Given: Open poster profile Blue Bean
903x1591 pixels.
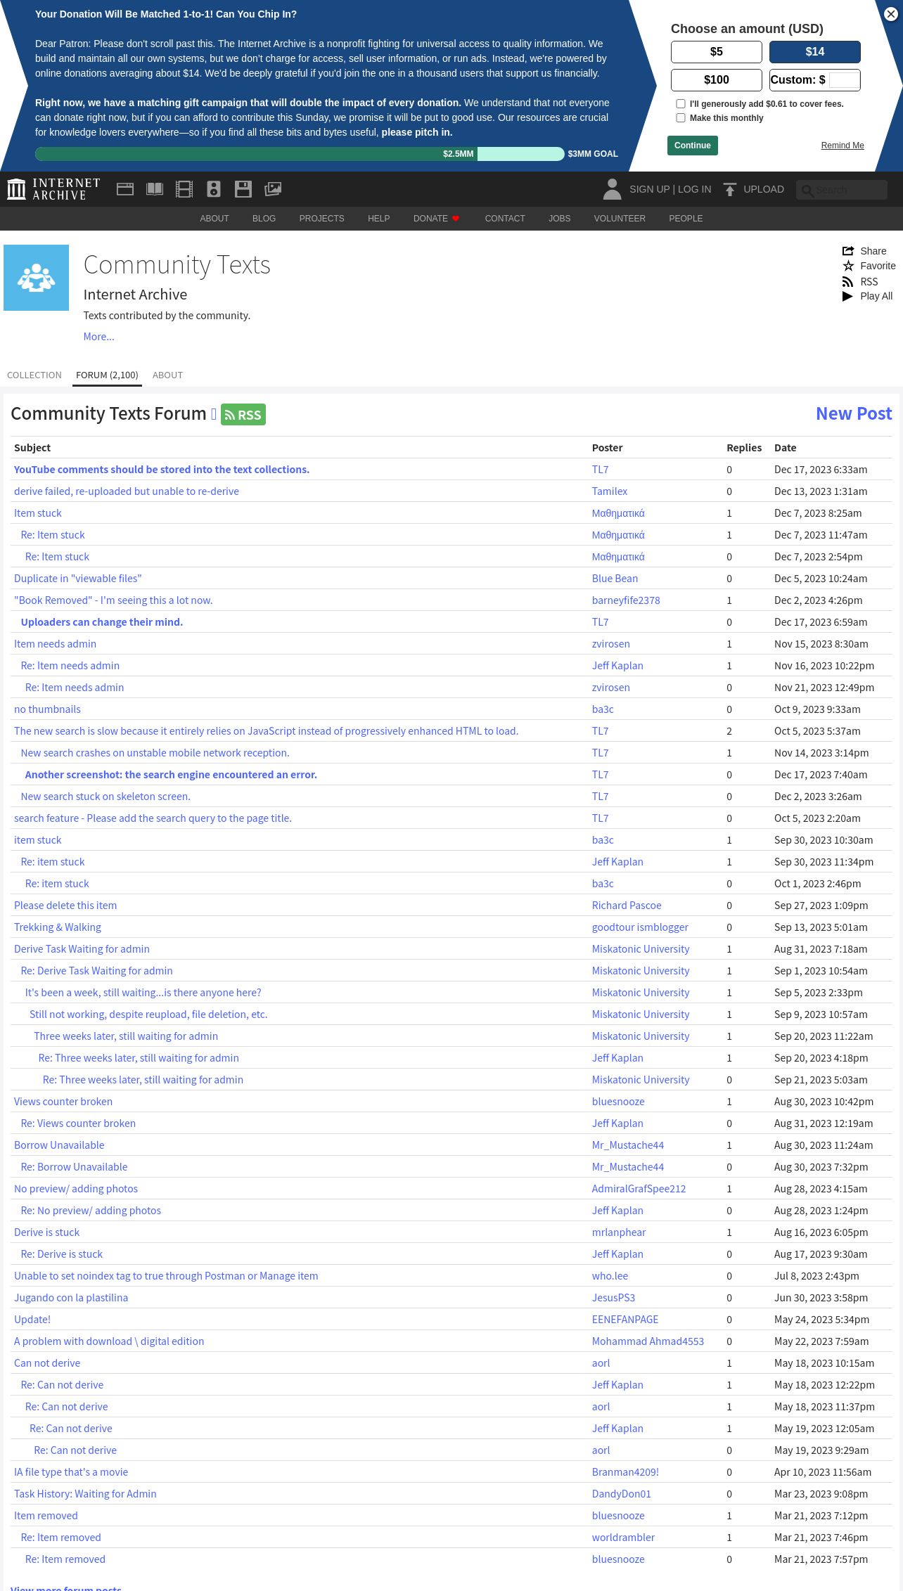Looking at the screenshot, I should pos(615,579).
